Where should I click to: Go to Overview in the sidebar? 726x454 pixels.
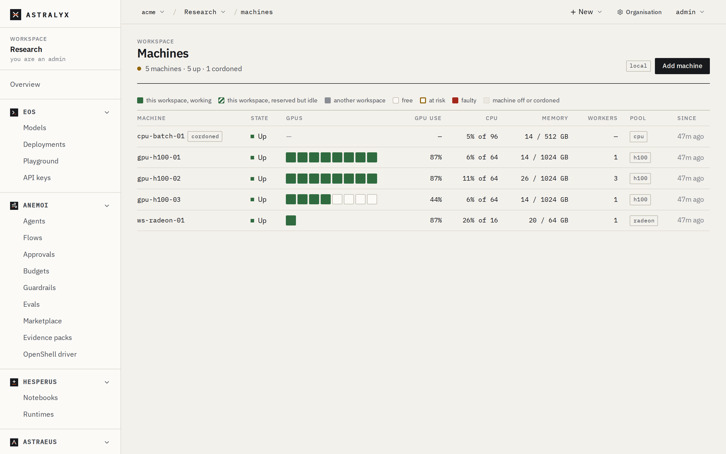[25, 85]
